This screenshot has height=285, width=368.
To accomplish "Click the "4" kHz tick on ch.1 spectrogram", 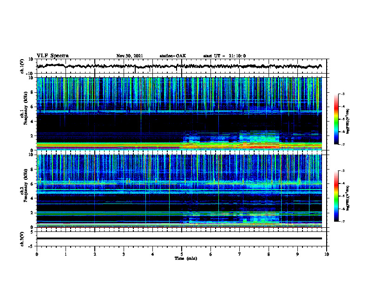I will 33,122.
